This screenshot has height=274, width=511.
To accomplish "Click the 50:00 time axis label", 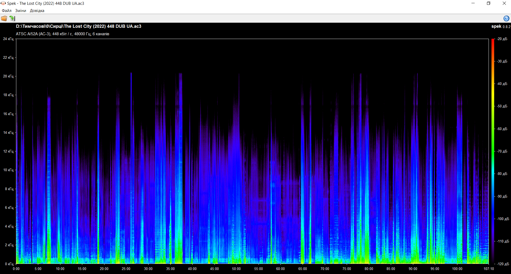I will click(236, 269).
